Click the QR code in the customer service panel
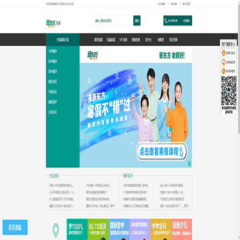The image size is (240, 240). (228, 91)
